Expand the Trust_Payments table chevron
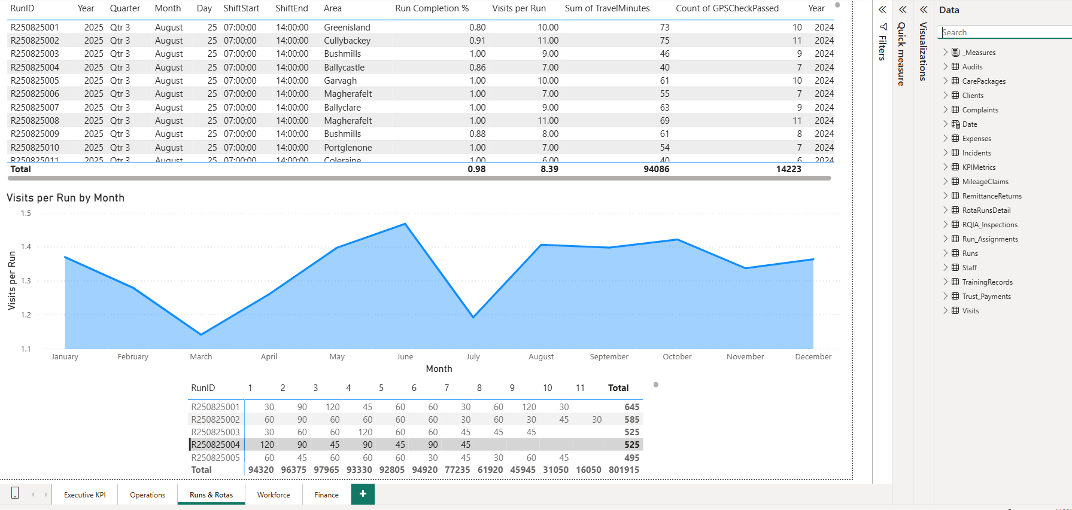The height and width of the screenshot is (510, 1072). point(946,297)
